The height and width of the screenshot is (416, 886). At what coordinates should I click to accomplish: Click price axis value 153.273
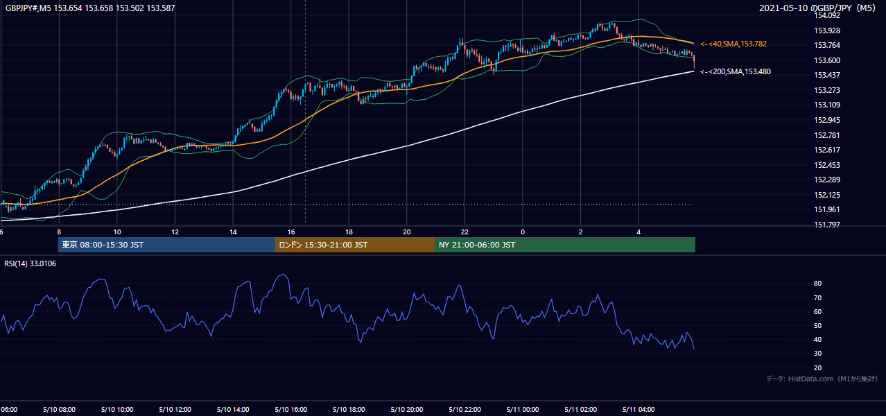[x=826, y=90]
